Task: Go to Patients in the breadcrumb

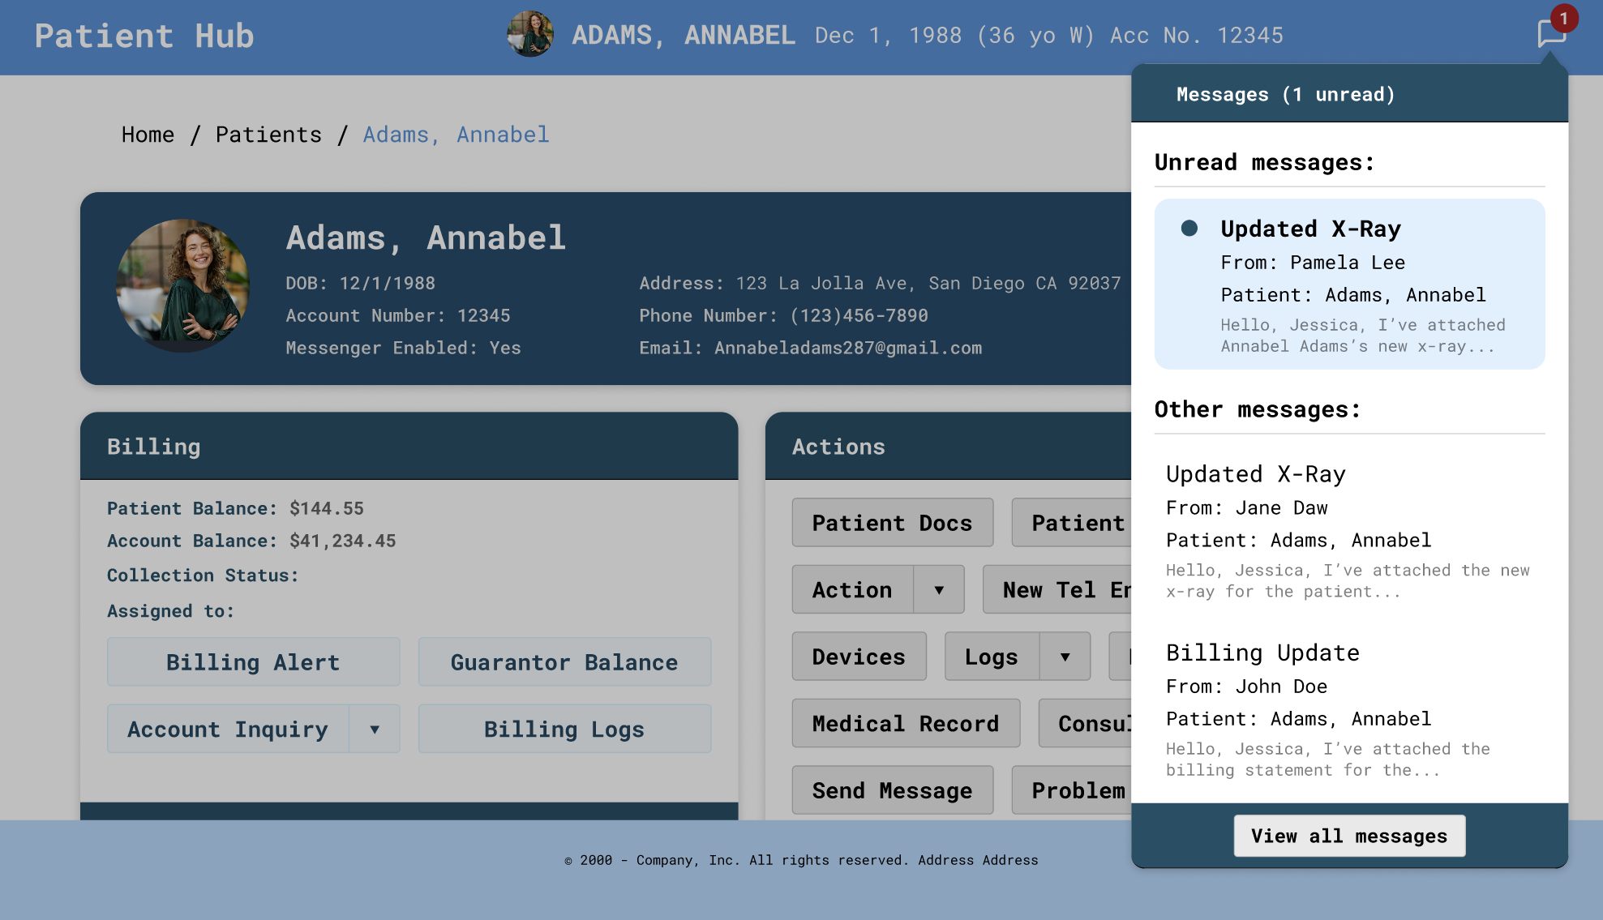Action: click(x=268, y=135)
